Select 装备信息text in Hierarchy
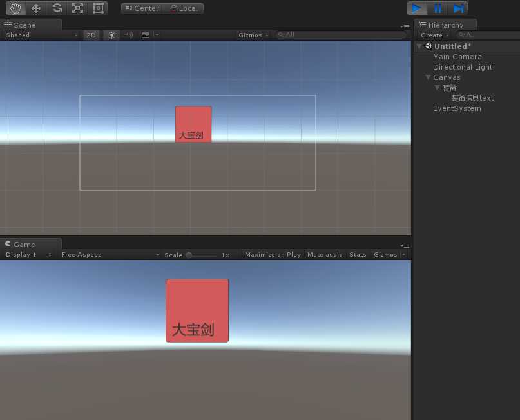The image size is (520, 420). point(472,98)
